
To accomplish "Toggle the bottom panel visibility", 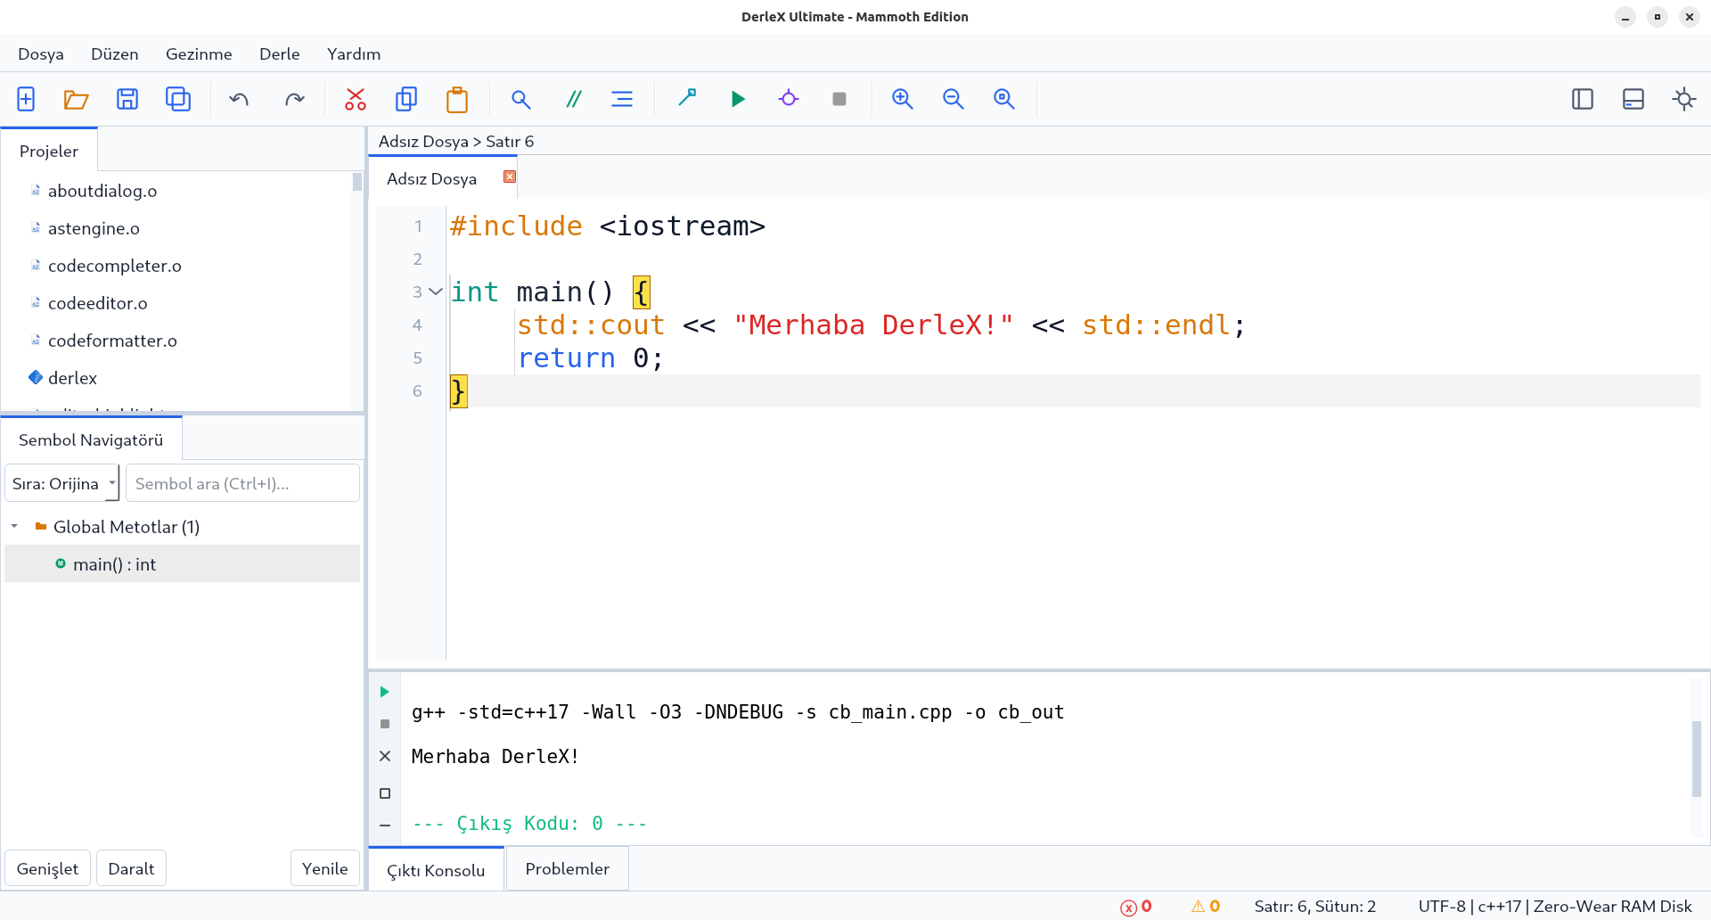I will pos(1633,99).
